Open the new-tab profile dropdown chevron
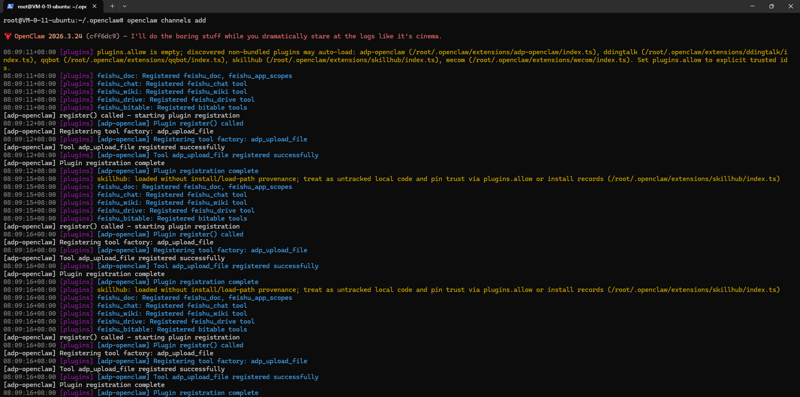Viewport: 800px width, 397px height. click(125, 6)
